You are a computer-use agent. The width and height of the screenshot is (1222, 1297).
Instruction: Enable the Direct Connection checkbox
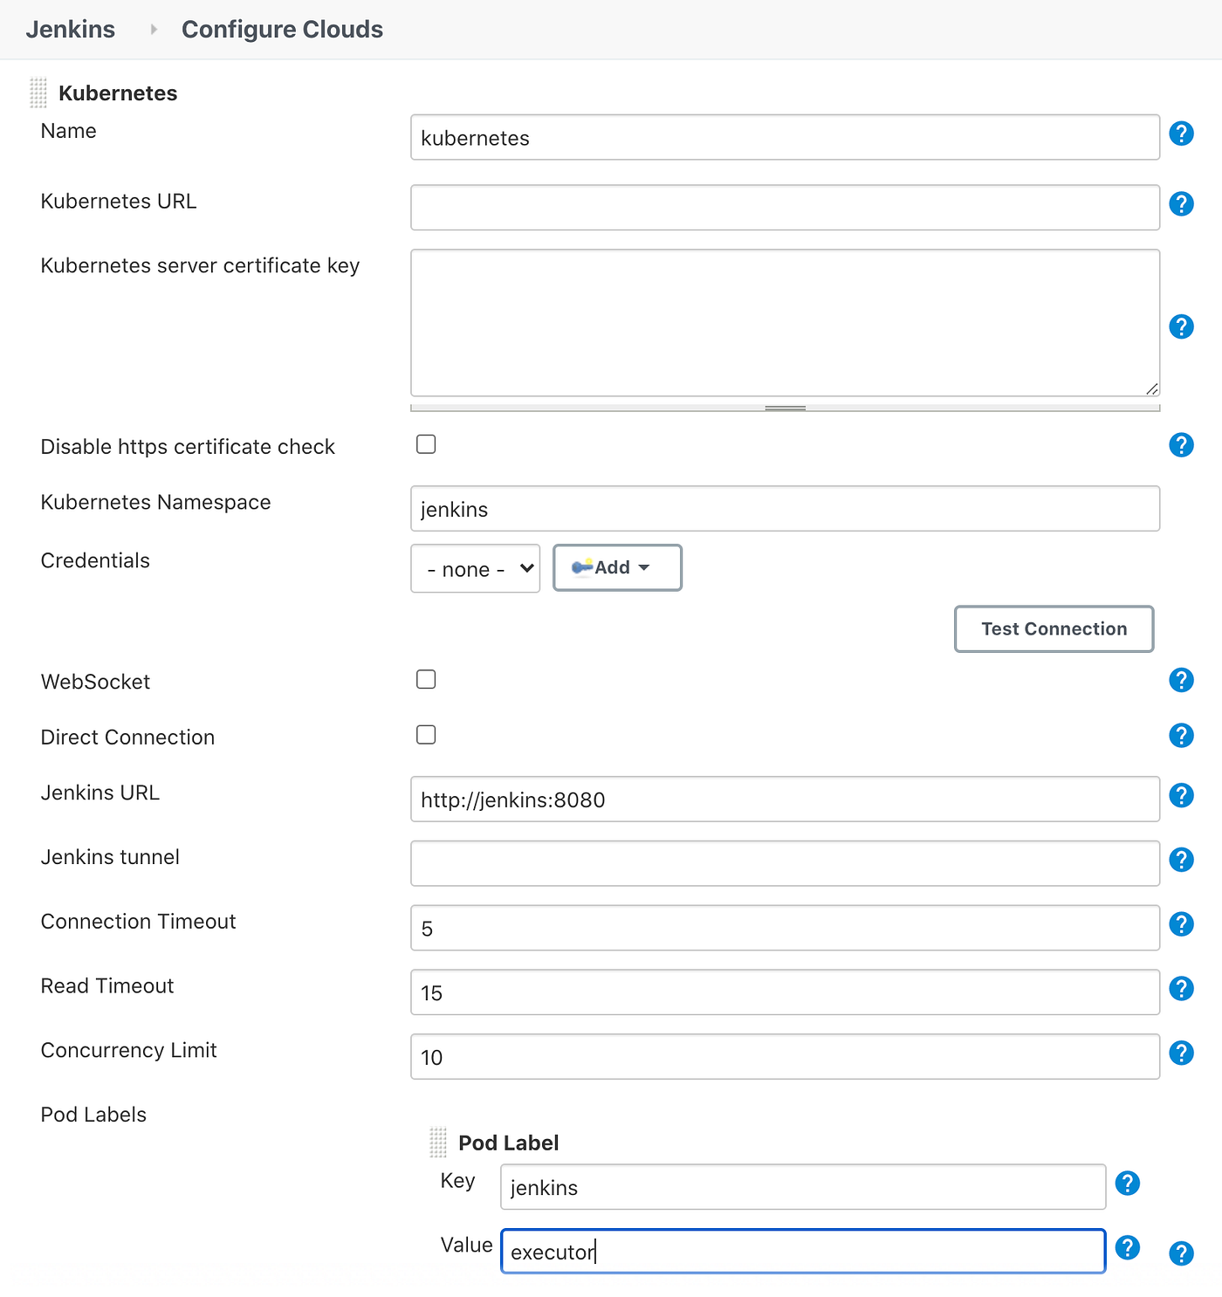click(426, 735)
